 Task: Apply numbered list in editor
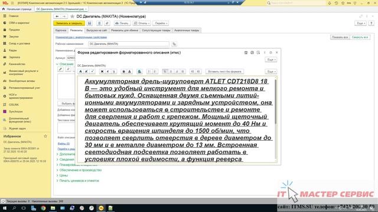point(155,72)
